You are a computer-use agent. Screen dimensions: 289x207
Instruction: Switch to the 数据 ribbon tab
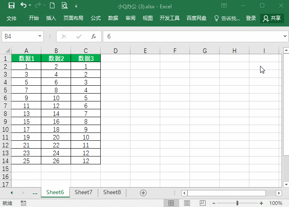(113, 18)
